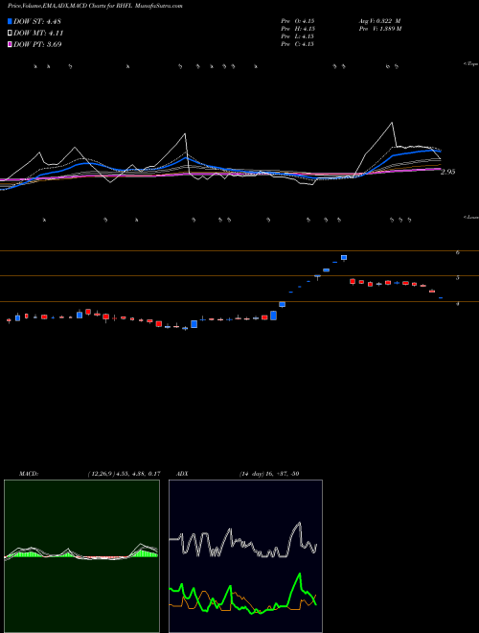Viewport: 479px width, 633px height.
Task: Click the magenta DOW PT legend swatch
Action: coord(10,44)
